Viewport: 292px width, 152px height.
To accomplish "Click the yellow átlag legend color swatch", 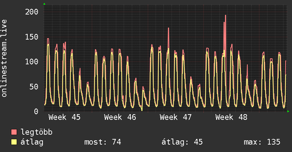I will point(14,142).
